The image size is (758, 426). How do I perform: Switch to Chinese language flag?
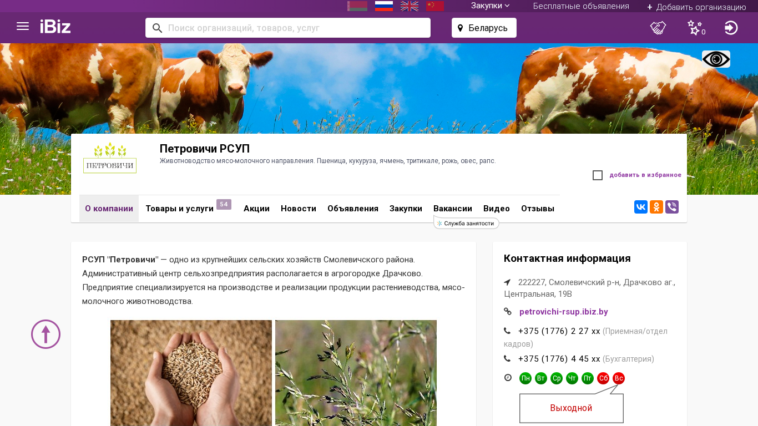click(435, 6)
